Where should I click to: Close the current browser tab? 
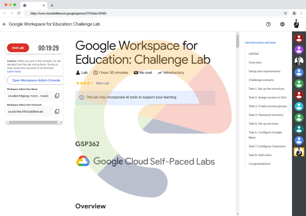pyautogui.click(x=44, y=5)
